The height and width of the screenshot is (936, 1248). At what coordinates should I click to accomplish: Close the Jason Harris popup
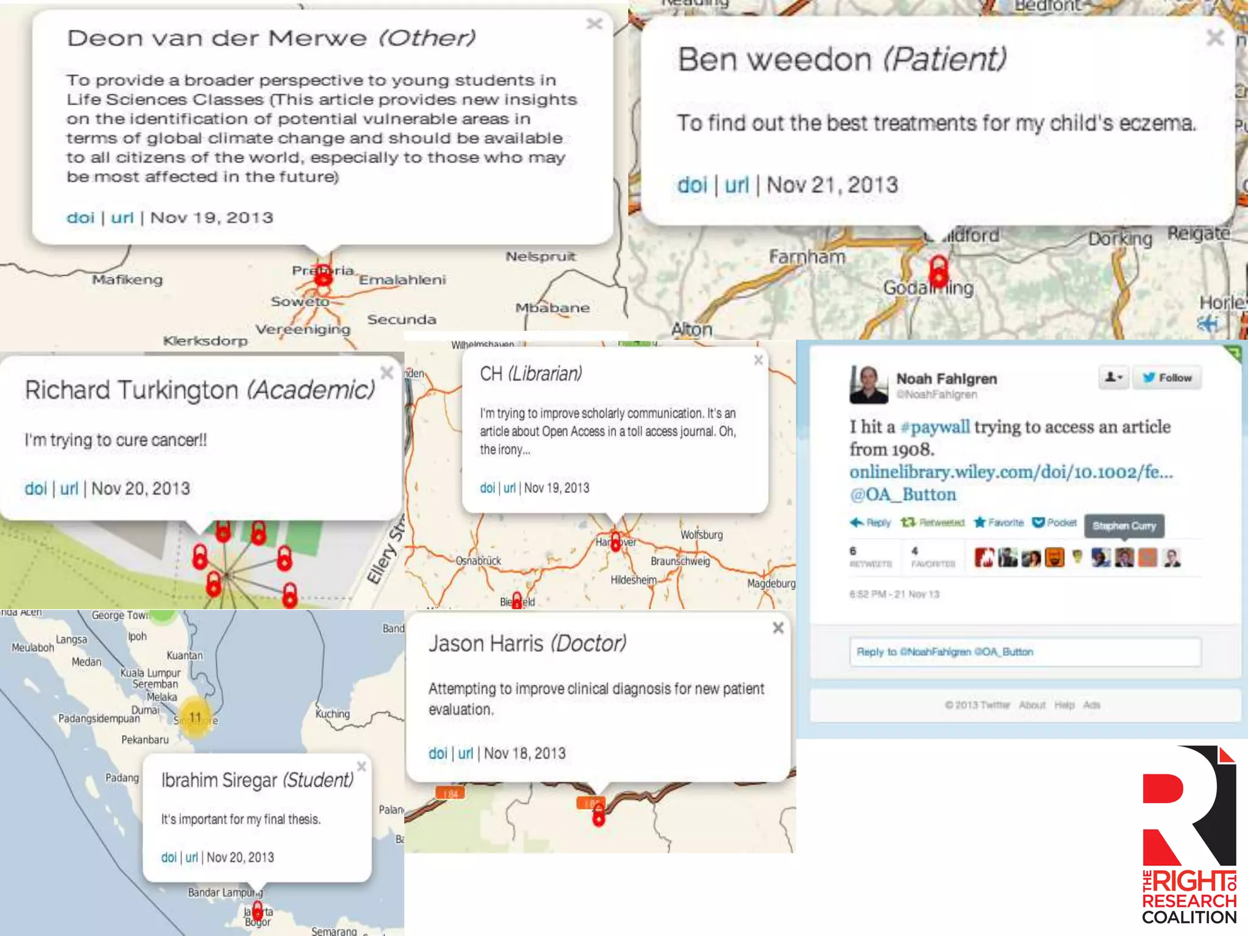(778, 628)
